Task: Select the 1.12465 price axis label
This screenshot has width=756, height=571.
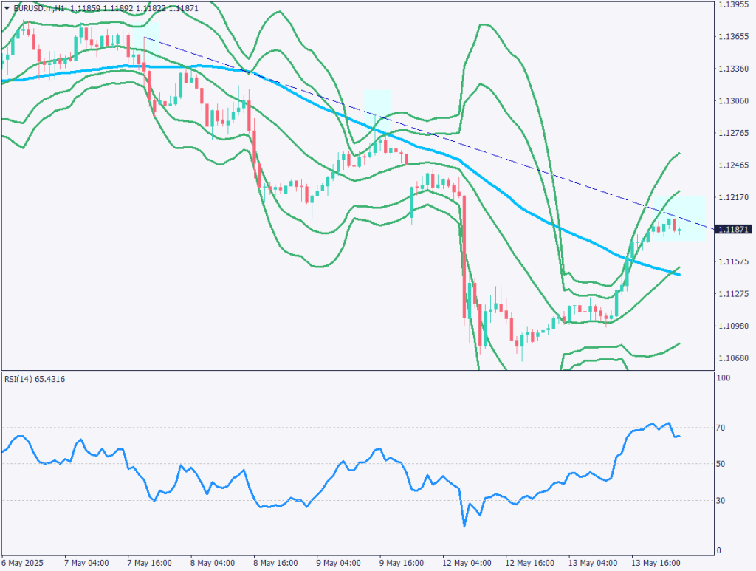Action: tap(733, 165)
